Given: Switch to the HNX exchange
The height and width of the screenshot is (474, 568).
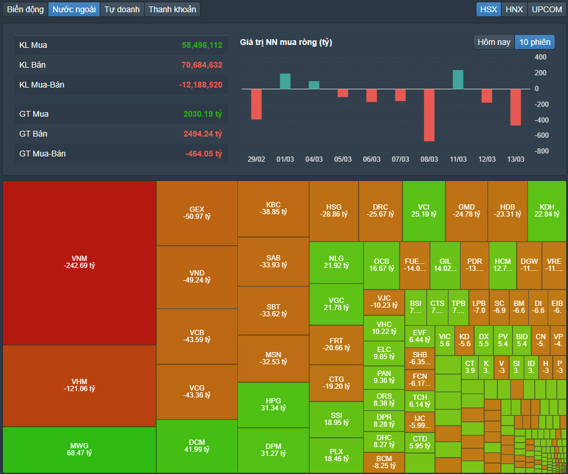Looking at the screenshot, I should tap(514, 9).
